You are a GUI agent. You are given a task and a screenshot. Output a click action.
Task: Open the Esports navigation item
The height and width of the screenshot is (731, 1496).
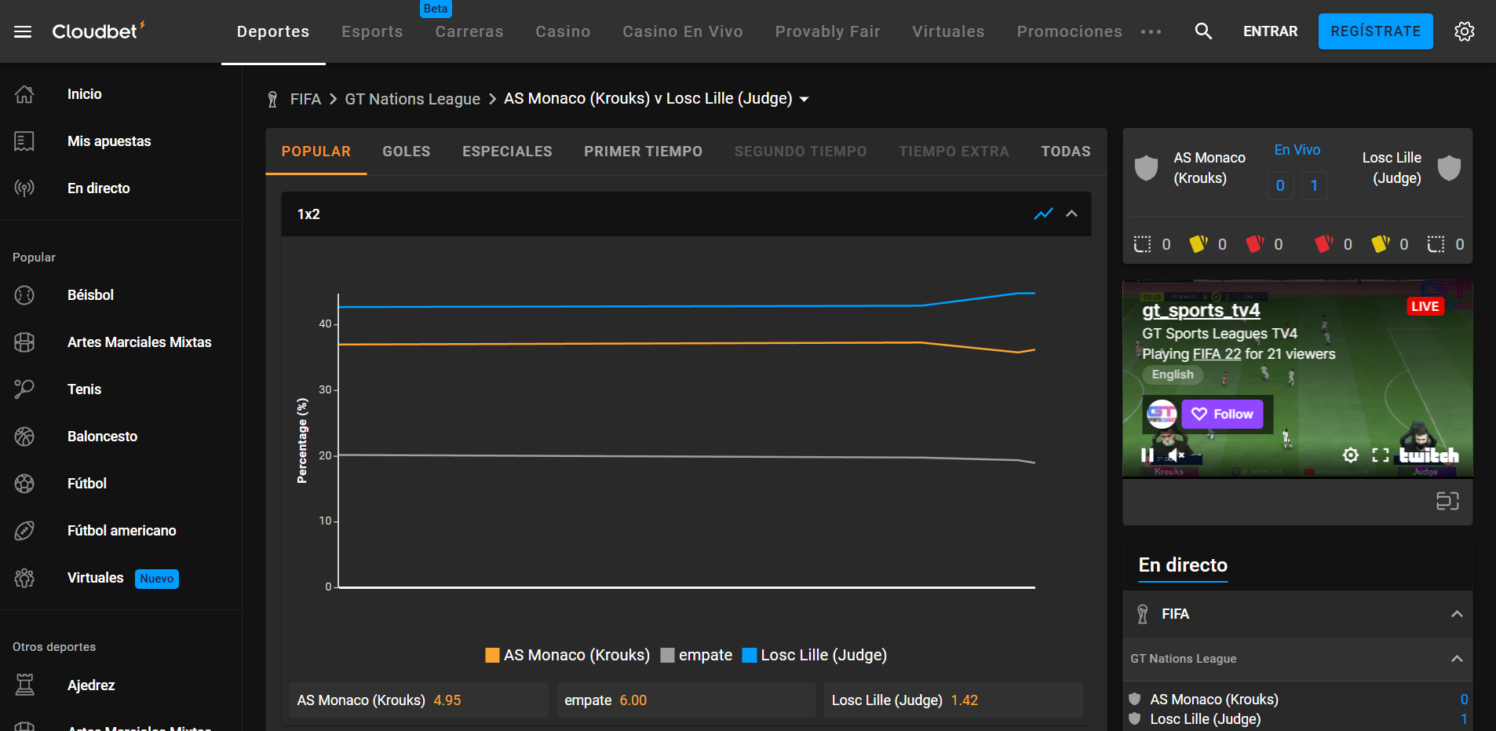coord(372,31)
